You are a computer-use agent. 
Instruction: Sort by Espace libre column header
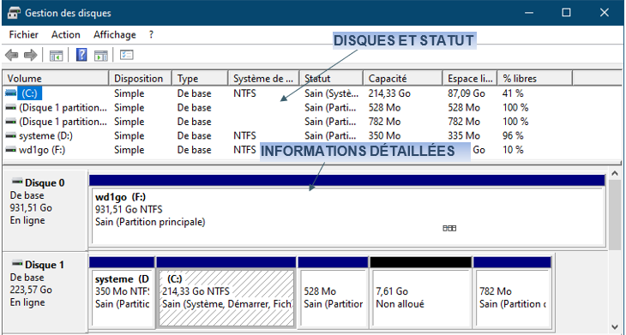[470, 79]
